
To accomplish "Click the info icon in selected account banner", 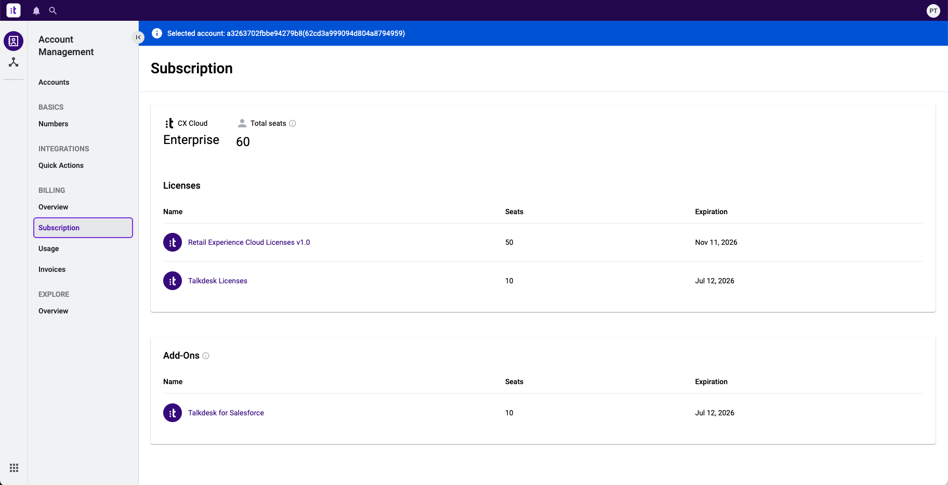I will [157, 33].
